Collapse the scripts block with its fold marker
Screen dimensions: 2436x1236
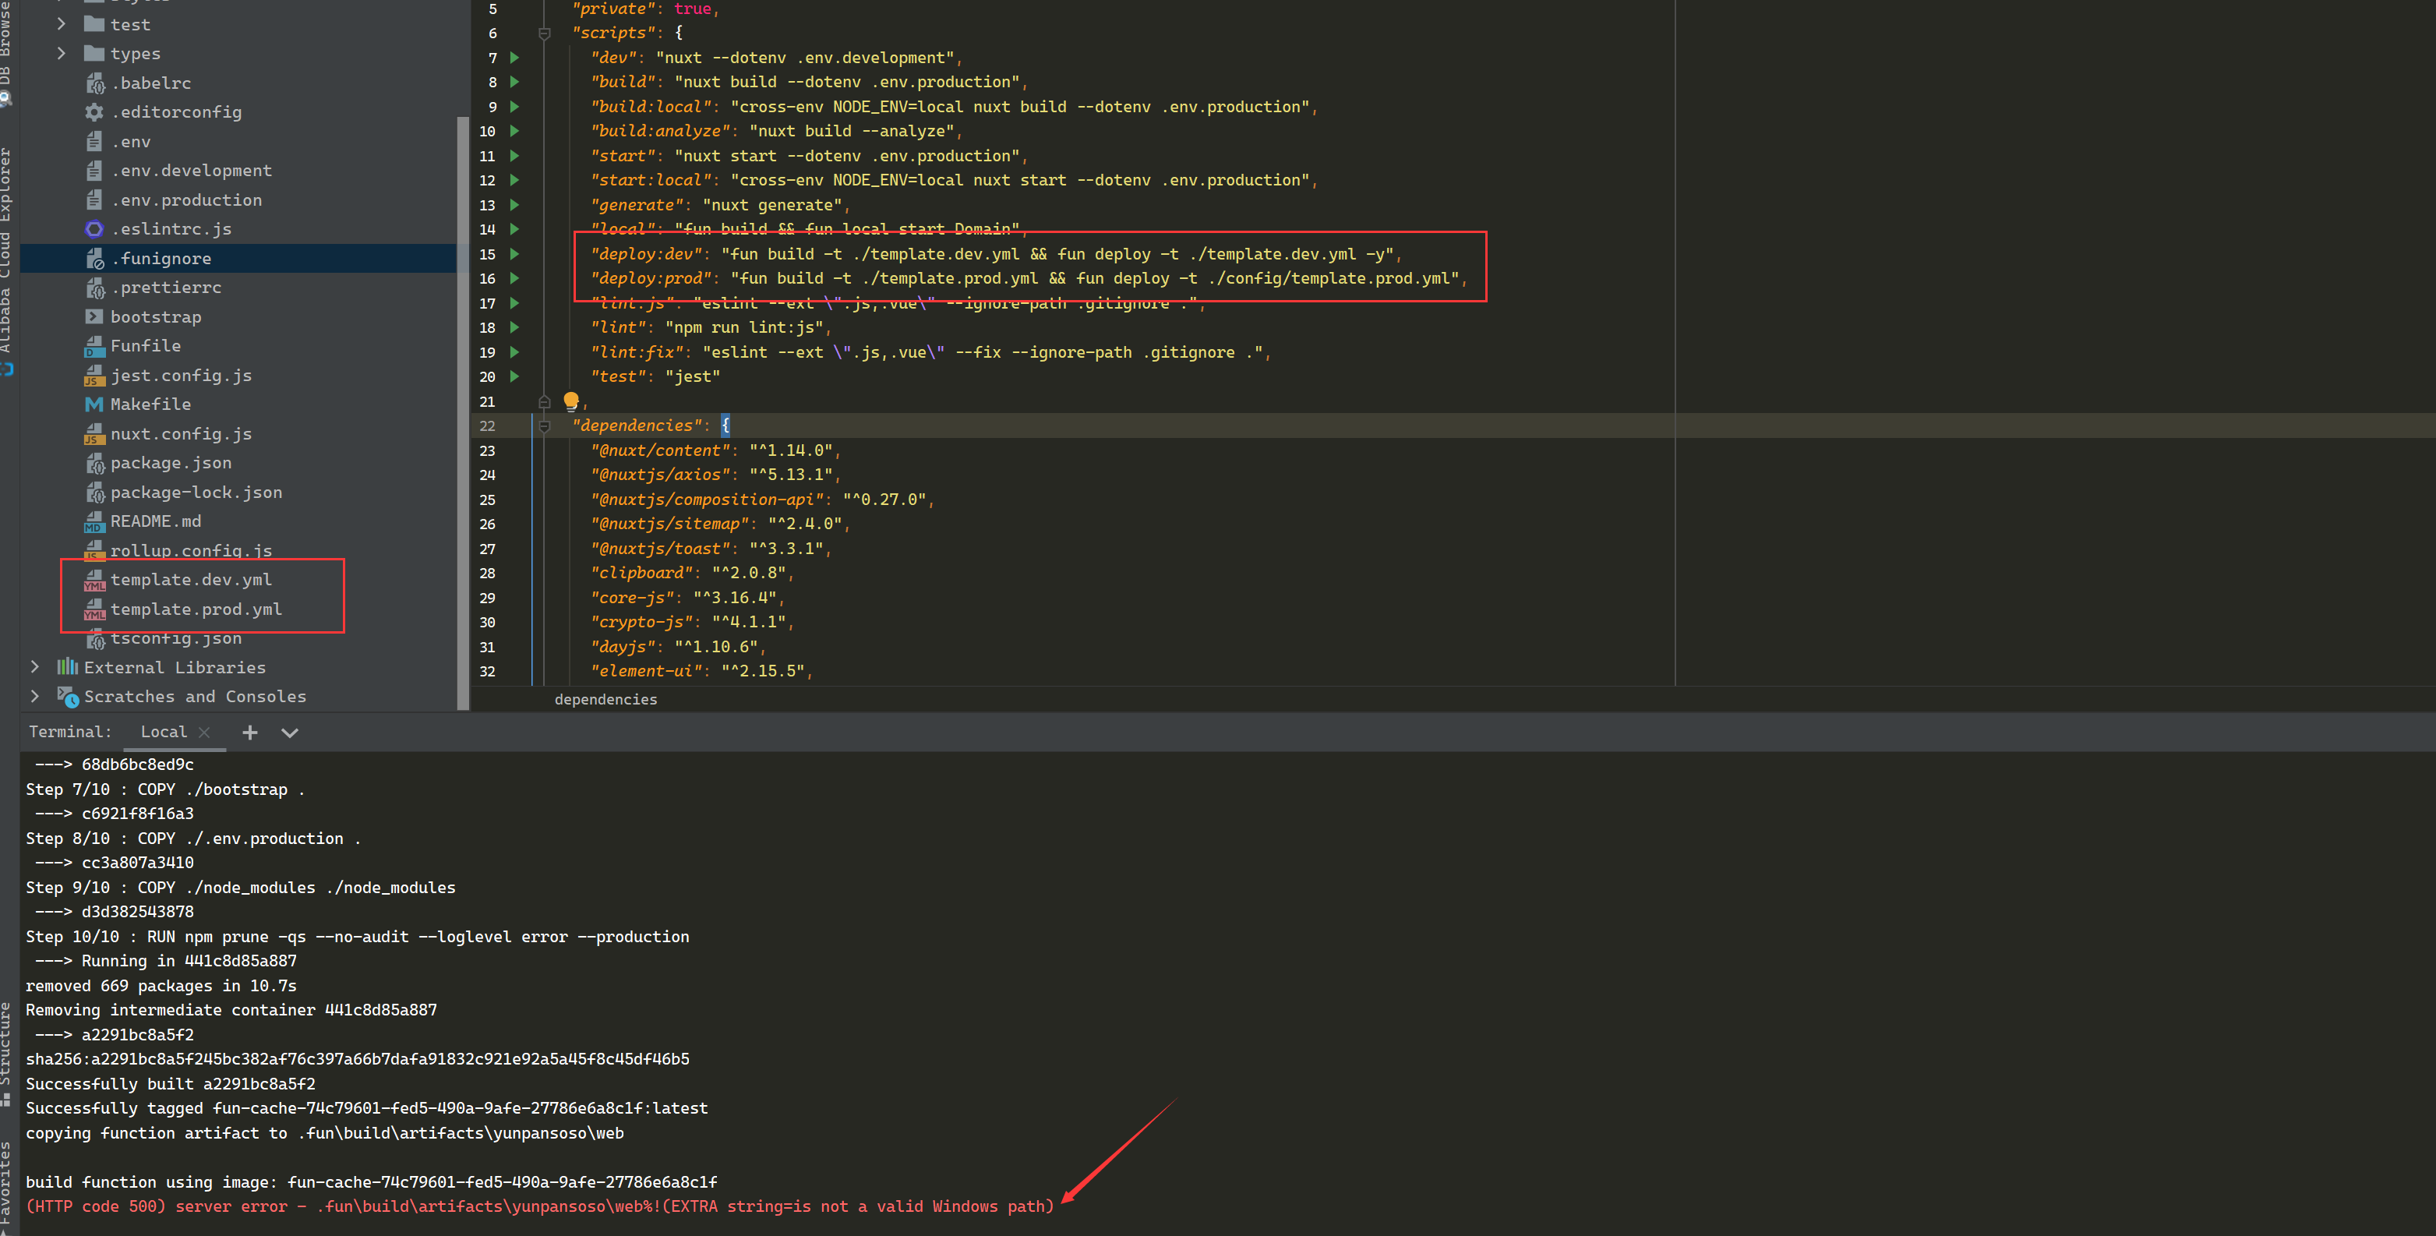[545, 32]
